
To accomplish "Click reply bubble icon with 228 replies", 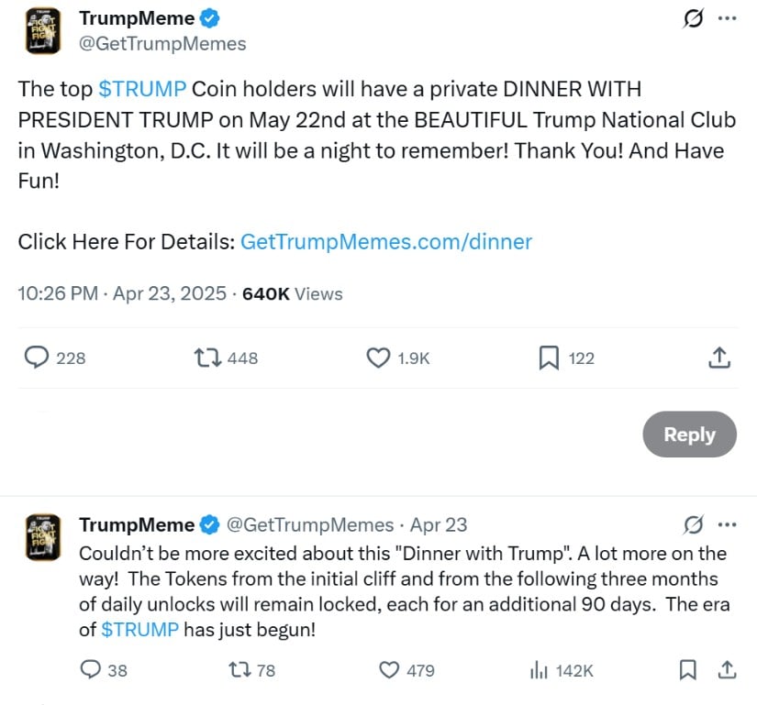I will click(37, 358).
